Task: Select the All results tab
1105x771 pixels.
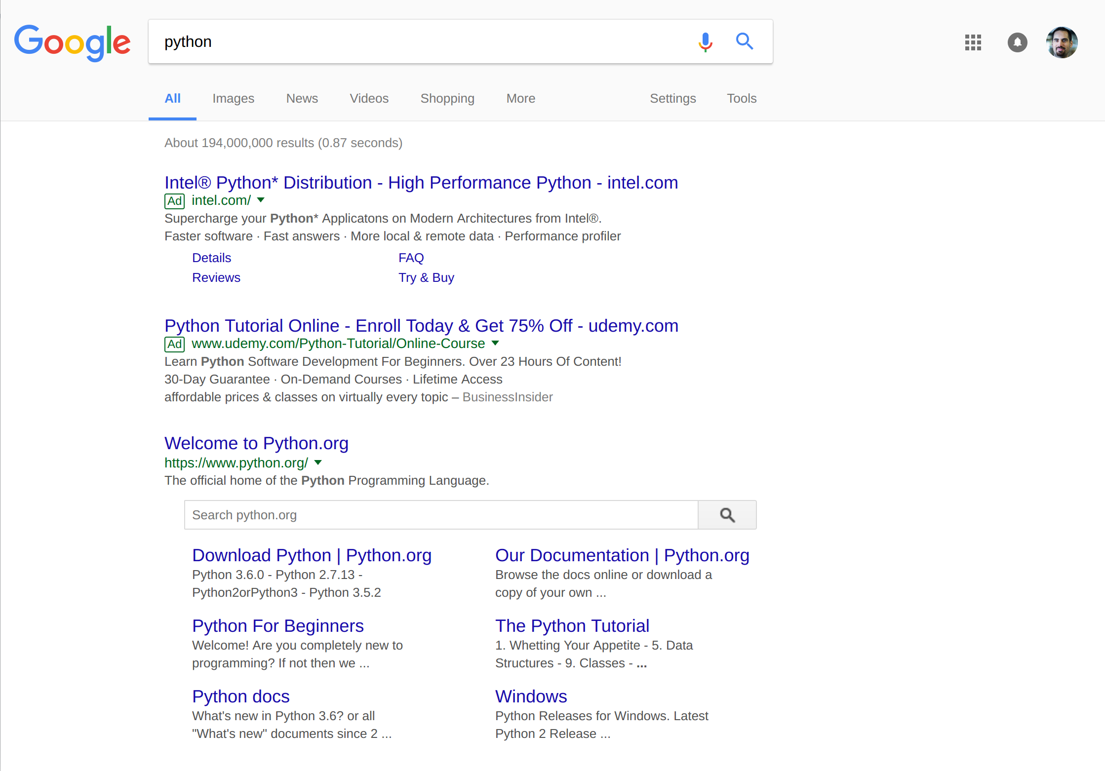Action: 172,98
